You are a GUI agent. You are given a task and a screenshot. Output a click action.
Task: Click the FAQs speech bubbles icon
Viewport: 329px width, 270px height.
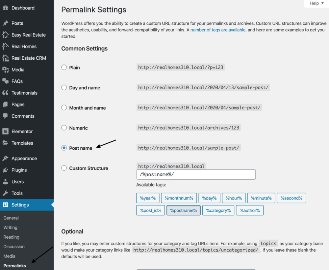click(6, 81)
